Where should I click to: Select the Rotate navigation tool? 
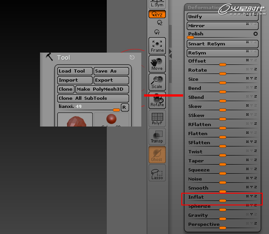(157, 100)
